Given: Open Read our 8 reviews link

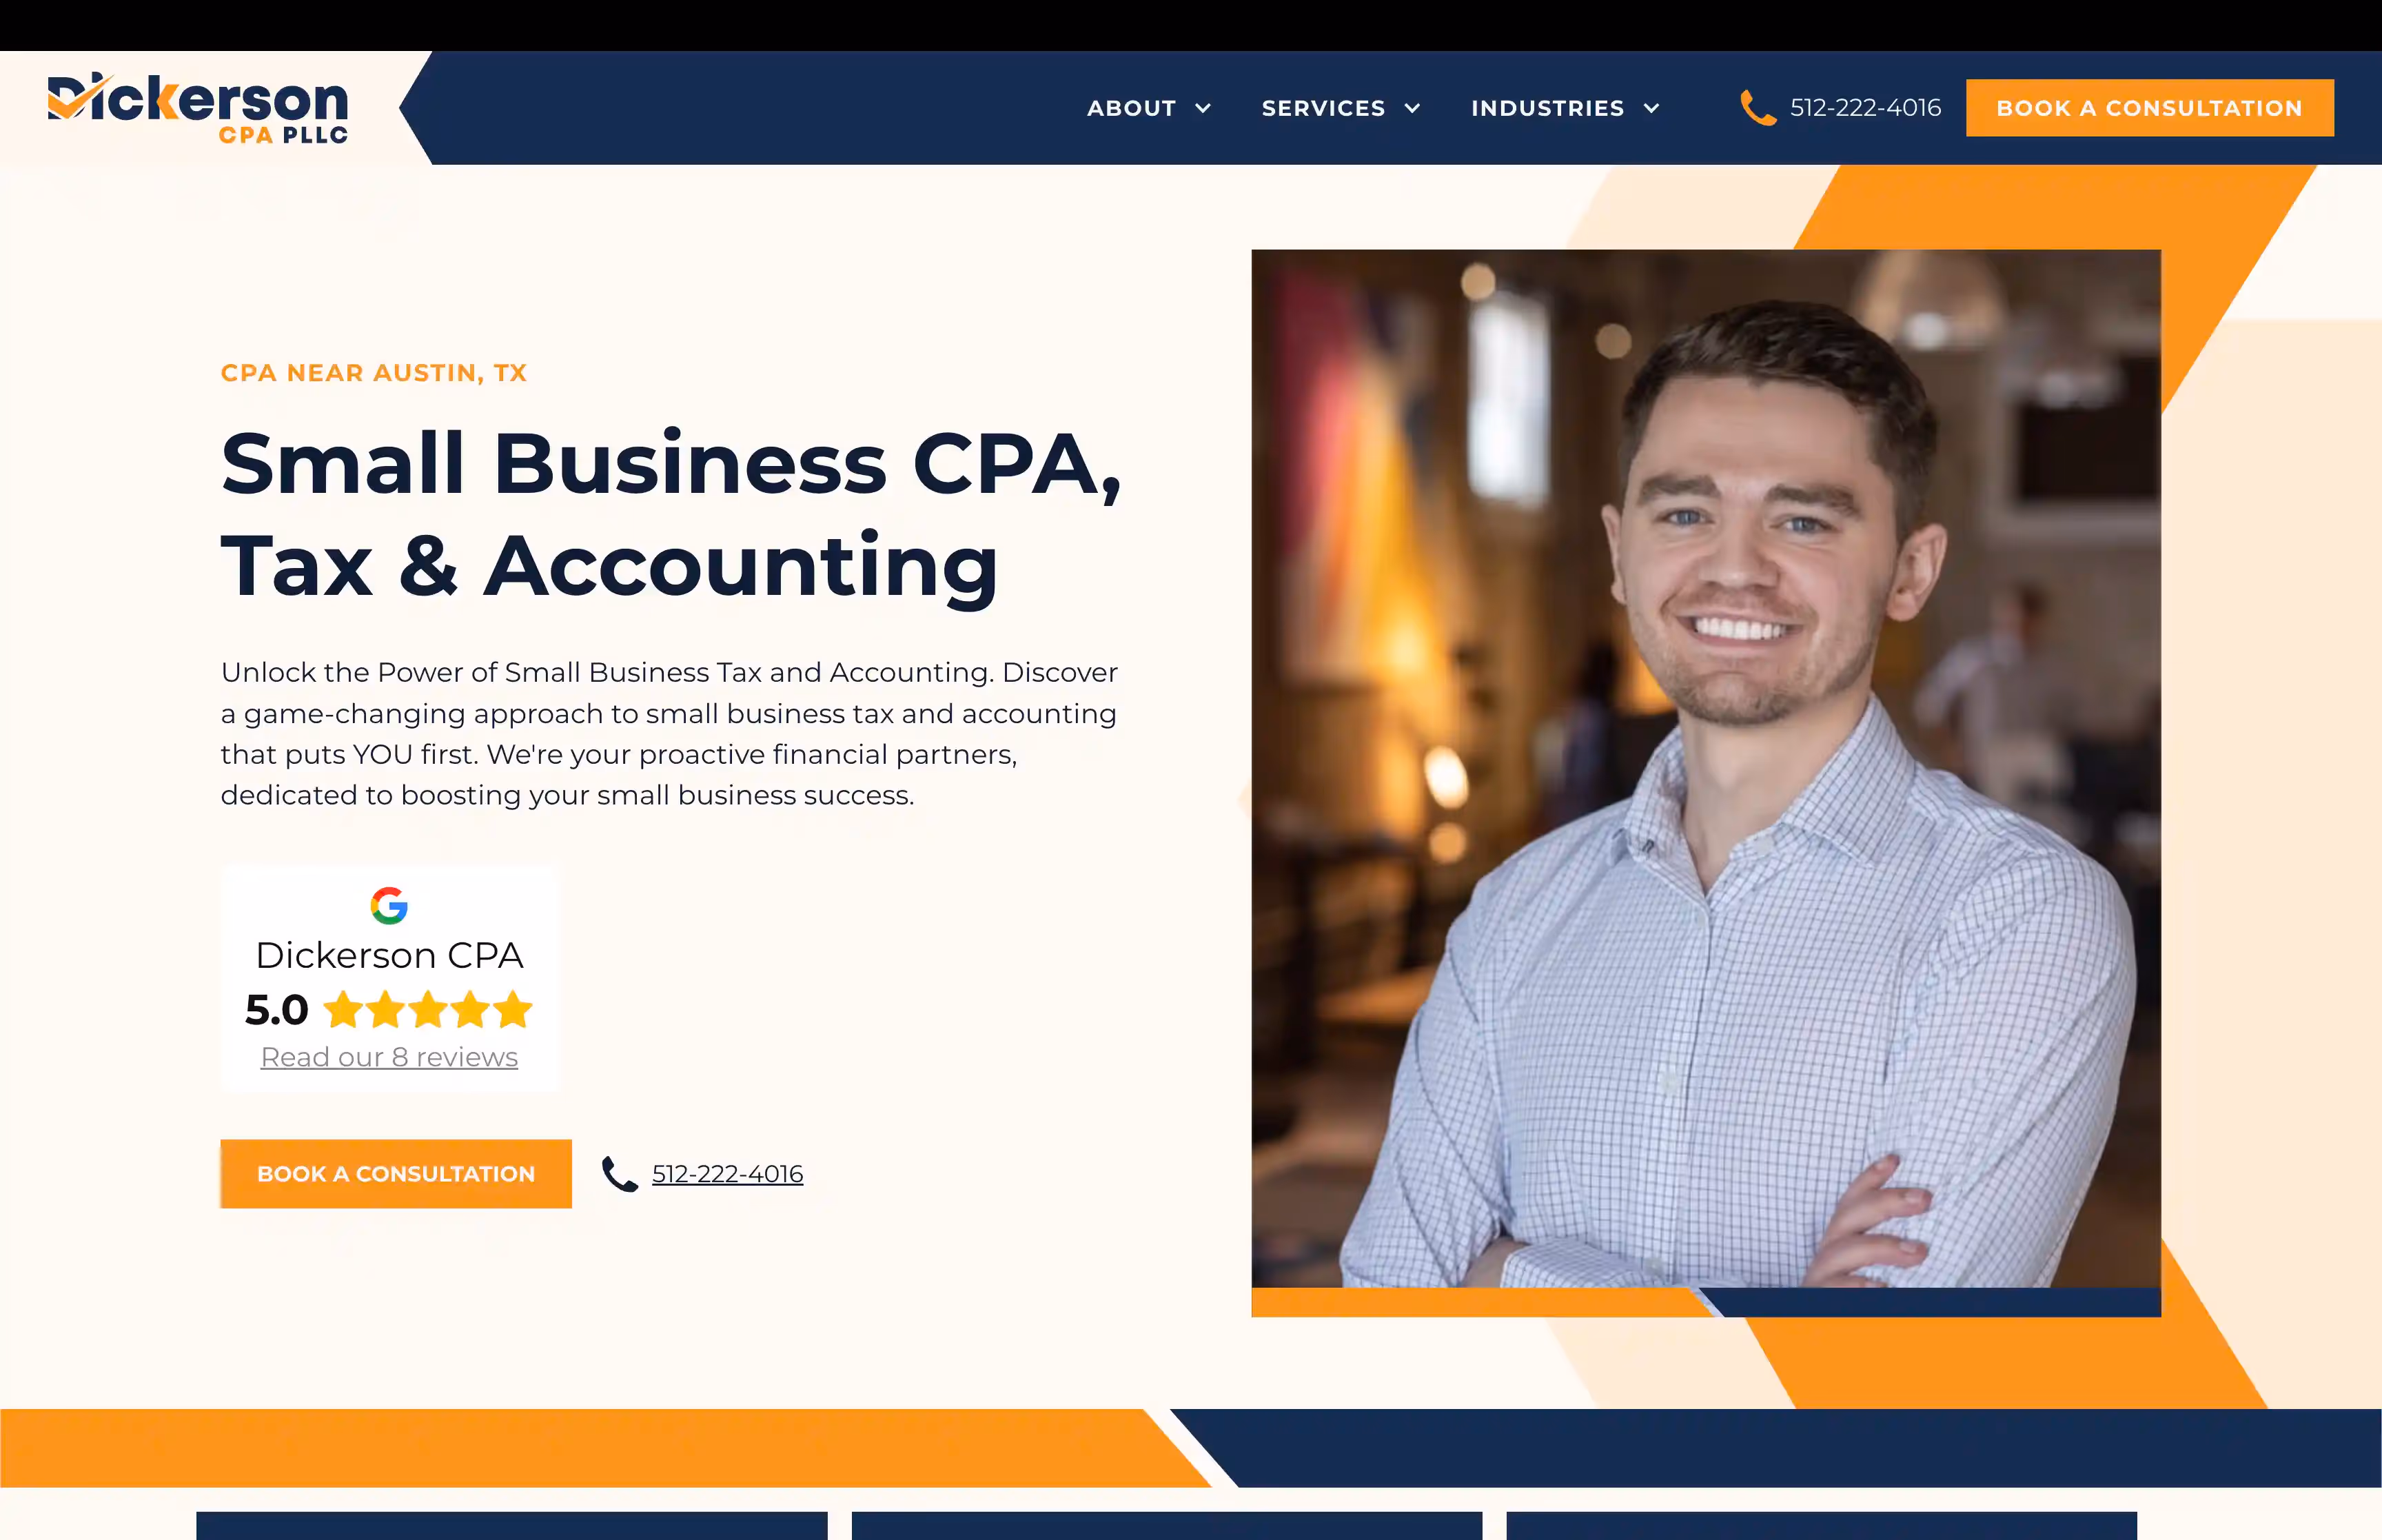Looking at the screenshot, I should coord(389,1057).
